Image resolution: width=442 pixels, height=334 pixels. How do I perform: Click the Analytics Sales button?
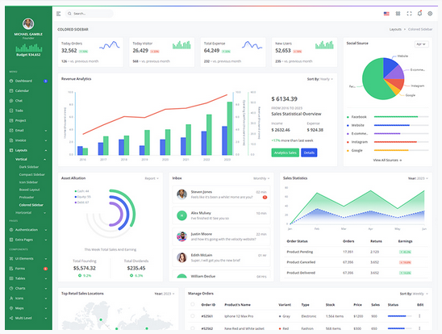[285, 152]
